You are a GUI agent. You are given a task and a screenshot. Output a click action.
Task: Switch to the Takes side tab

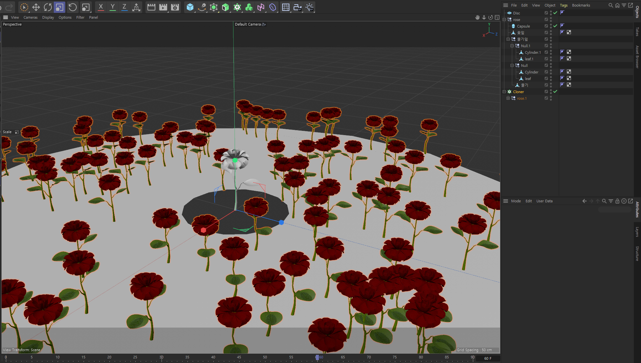pyautogui.click(x=637, y=32)
